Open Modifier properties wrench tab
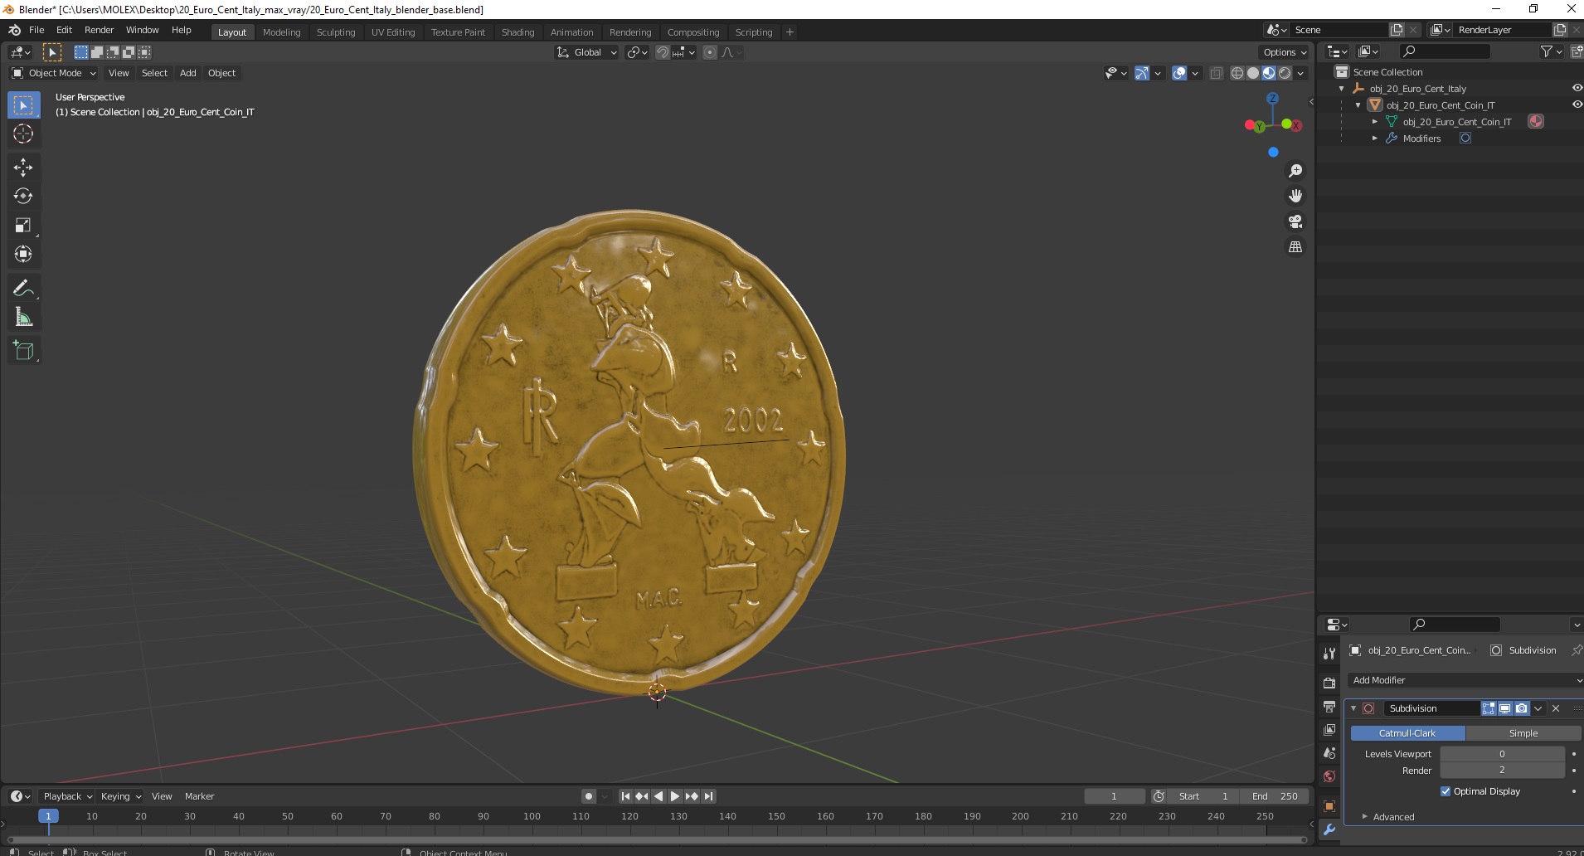1584x856 pixels. click(x=1329, y=829)
